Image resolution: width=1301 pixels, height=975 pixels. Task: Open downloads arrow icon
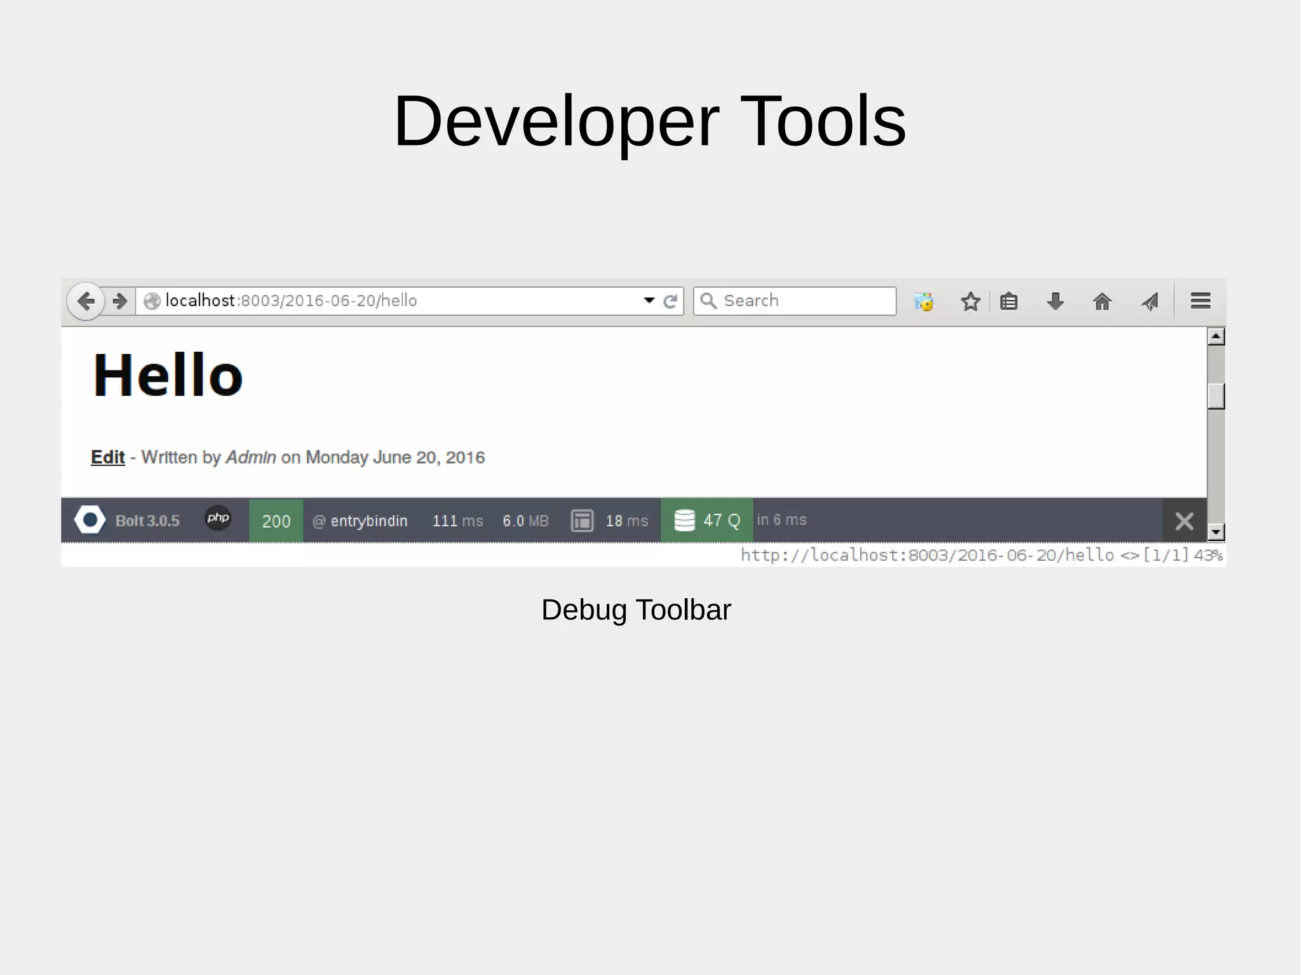[x=1055, y=301]
